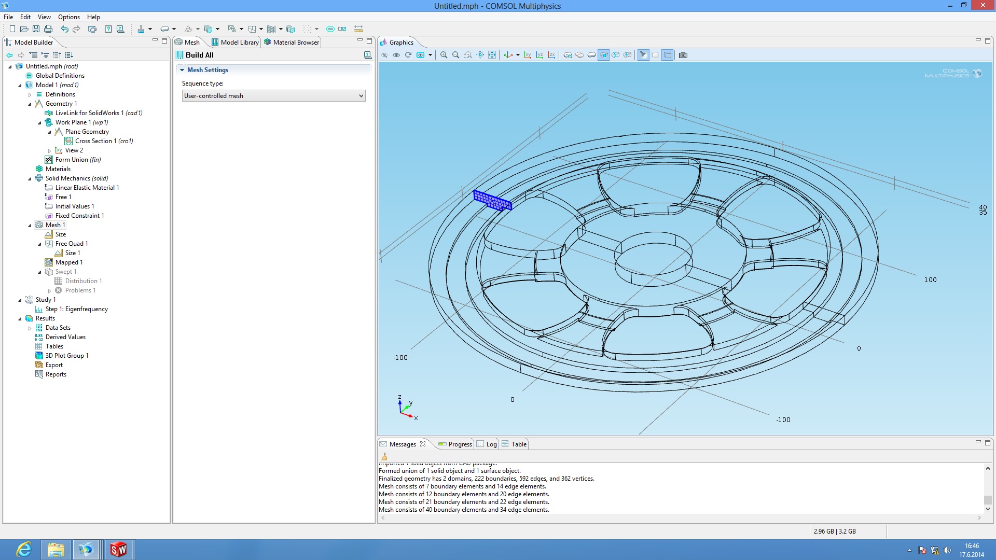Click the Print icon in the toolbar
This screenshot has height=560, width=996.
pos(48,29)
